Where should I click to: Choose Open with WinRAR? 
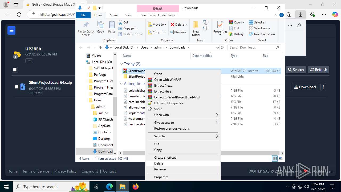pyautogui.click(x=183, y=80)
